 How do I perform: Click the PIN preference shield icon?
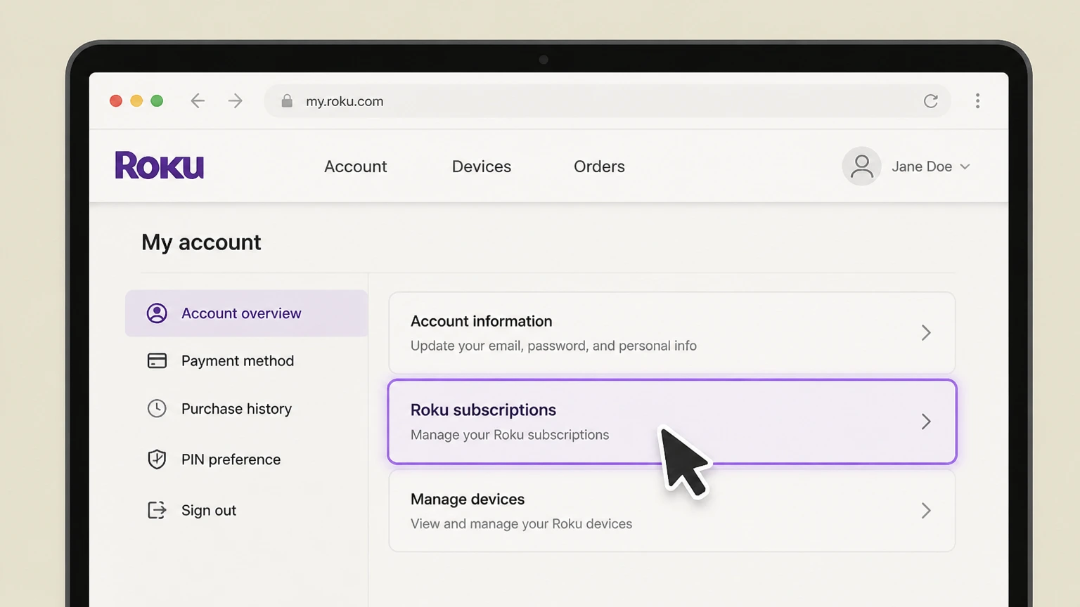tap(157, 459)
